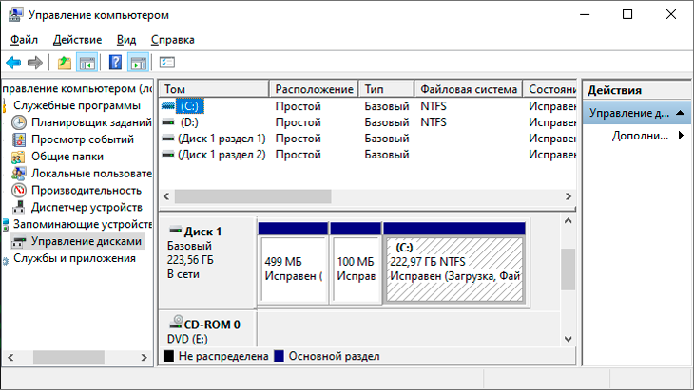Maximize the Computer Management window
Viewport: 694px width, 390px height.
627,14
